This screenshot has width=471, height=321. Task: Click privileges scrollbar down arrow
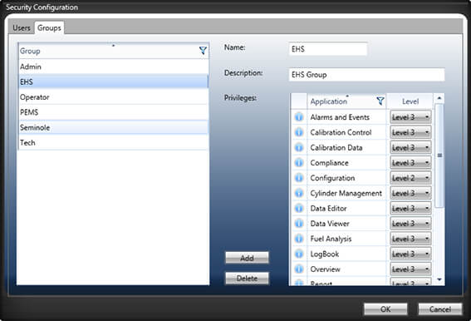point(439,279)
